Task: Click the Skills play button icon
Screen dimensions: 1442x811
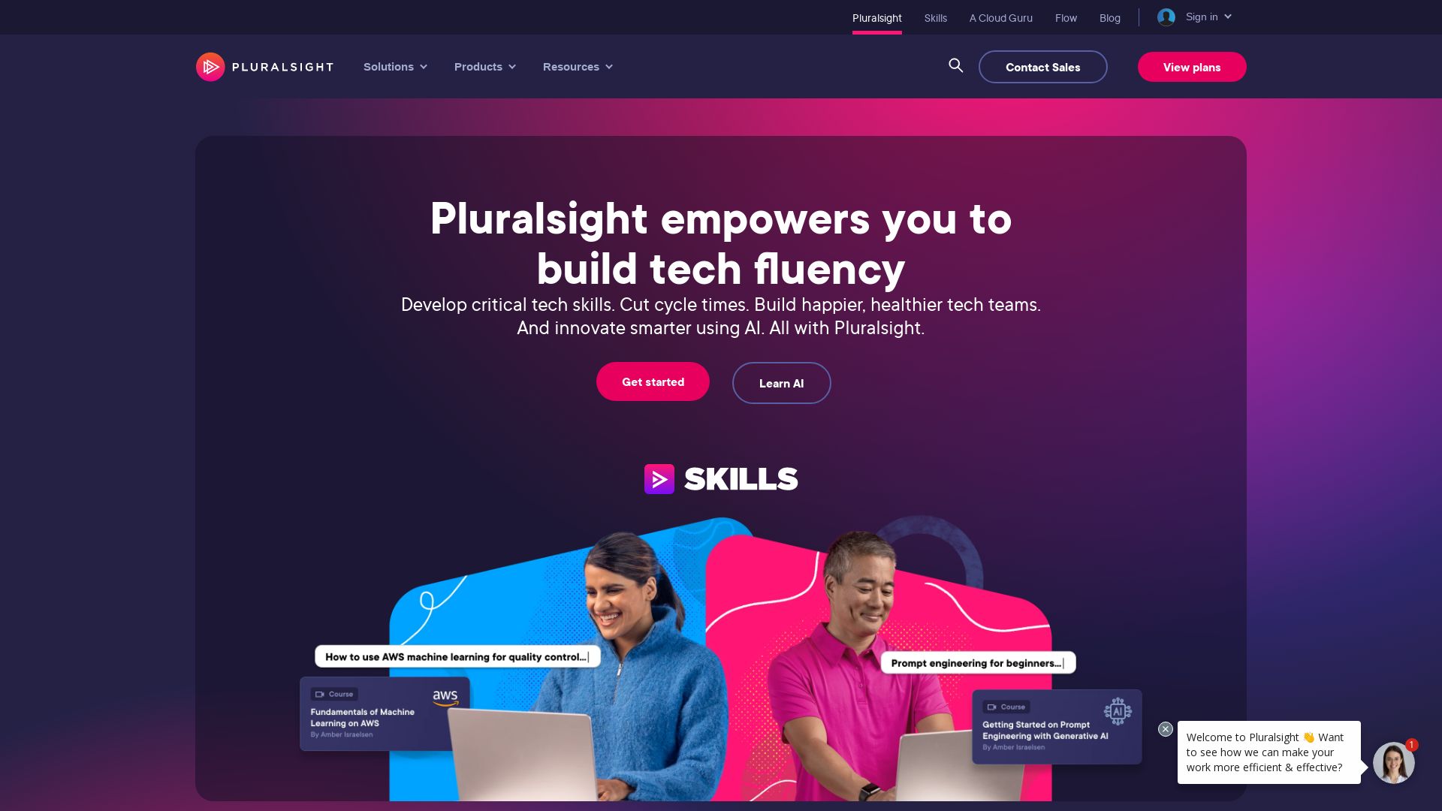Action: coord(659,478)
